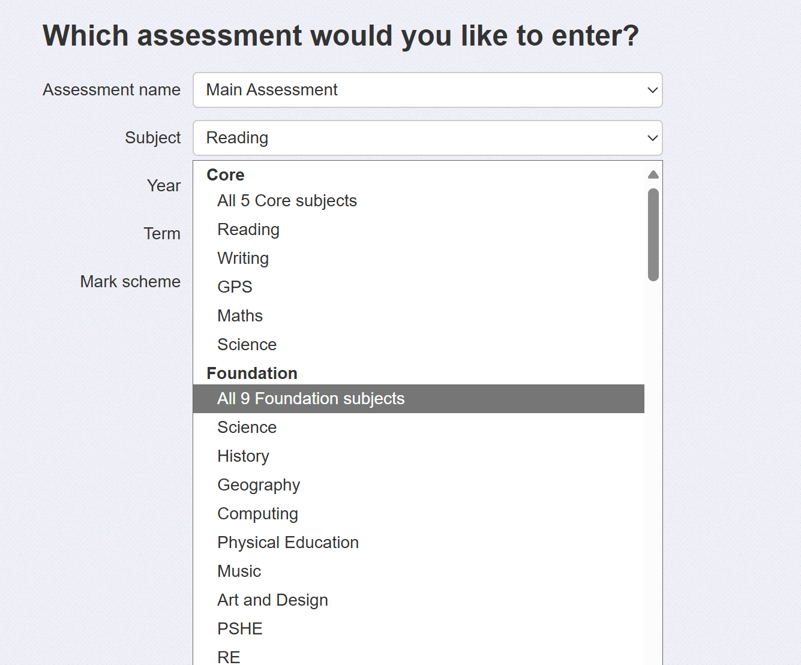The height and width of the screenshot is (665, 801).
Task: Click the subject list scrollbar thumb
Action: (x=653, y=234)
